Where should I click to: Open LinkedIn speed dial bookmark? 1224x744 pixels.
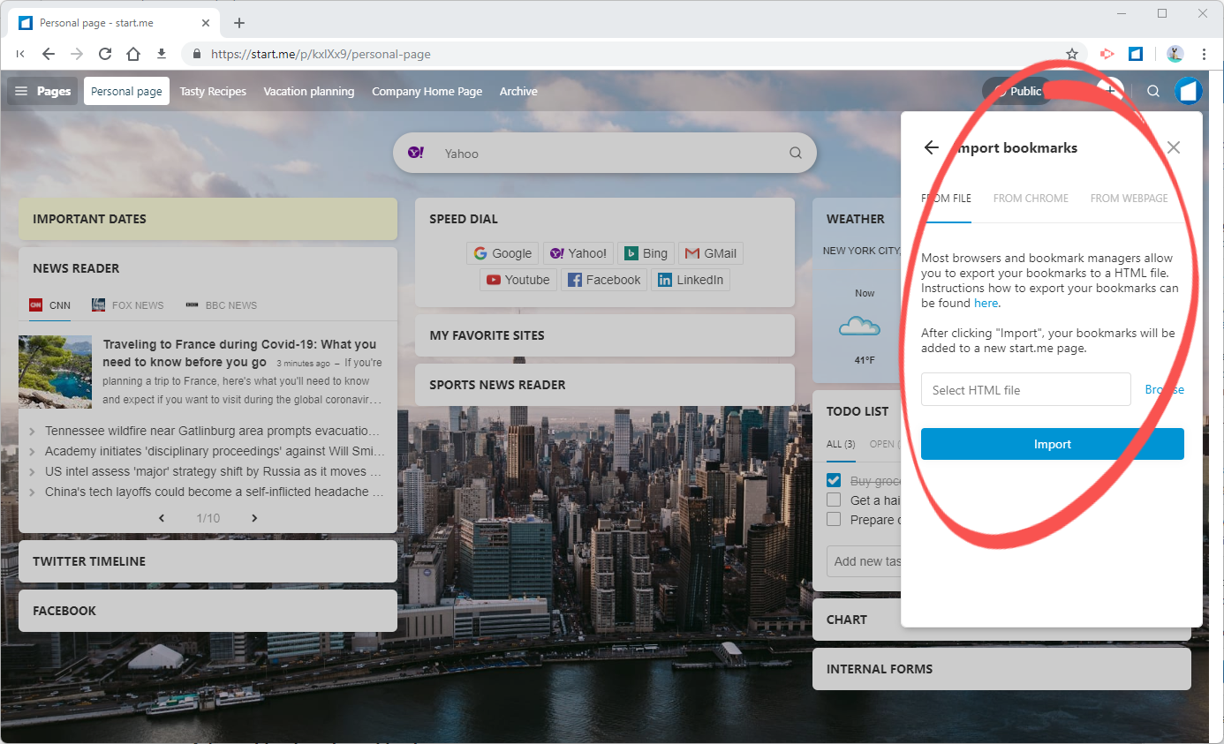point(691,280)
